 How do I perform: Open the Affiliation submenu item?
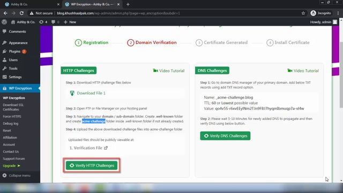tap(10, 137)
